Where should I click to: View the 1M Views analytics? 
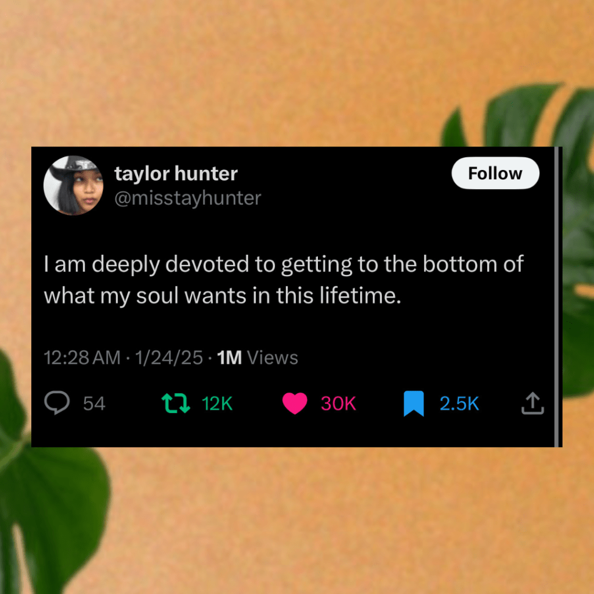tap(257, 357)
